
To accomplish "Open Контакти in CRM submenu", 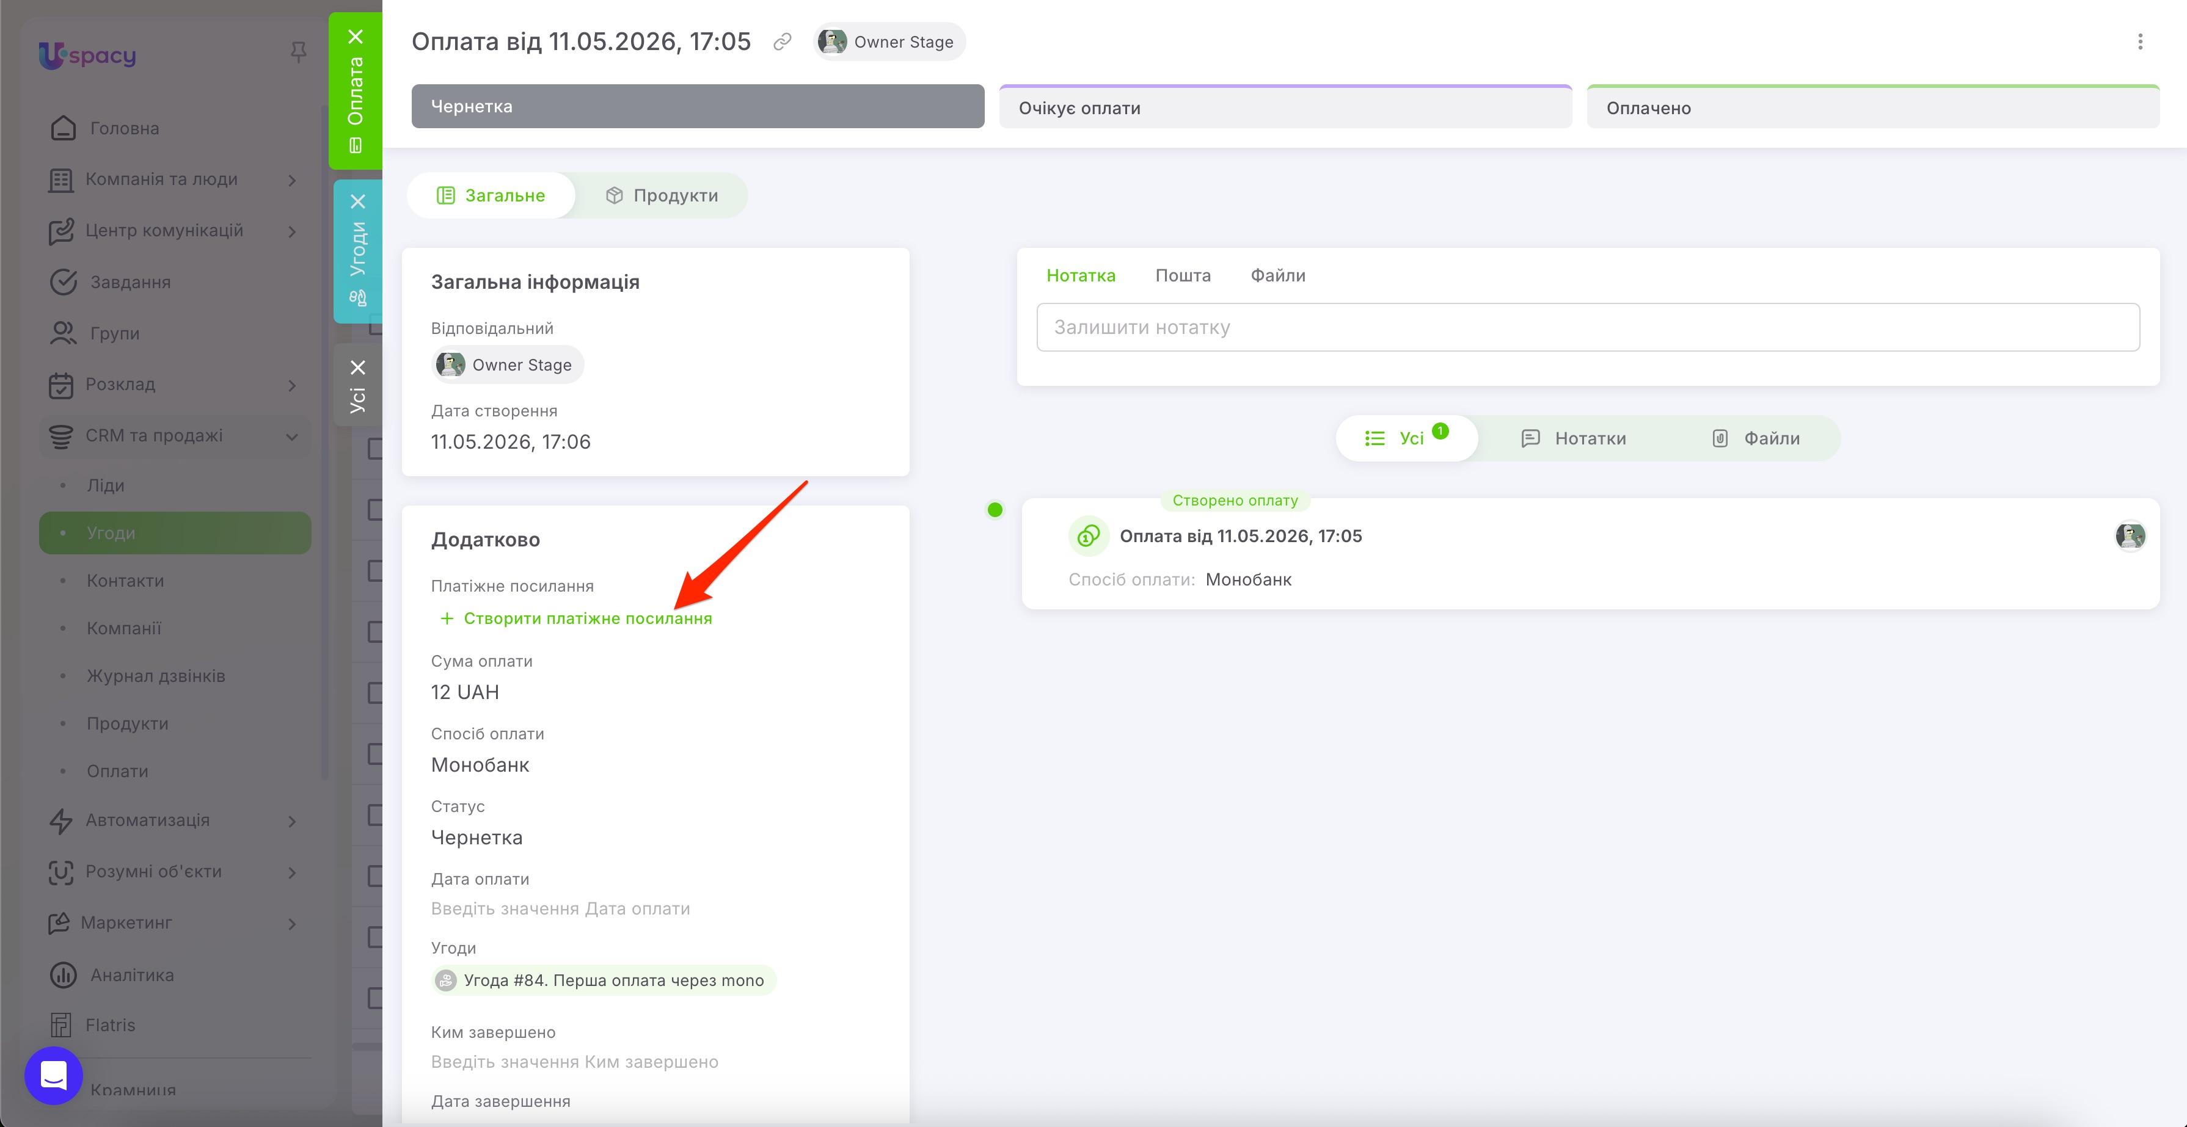I will point(125,581).
